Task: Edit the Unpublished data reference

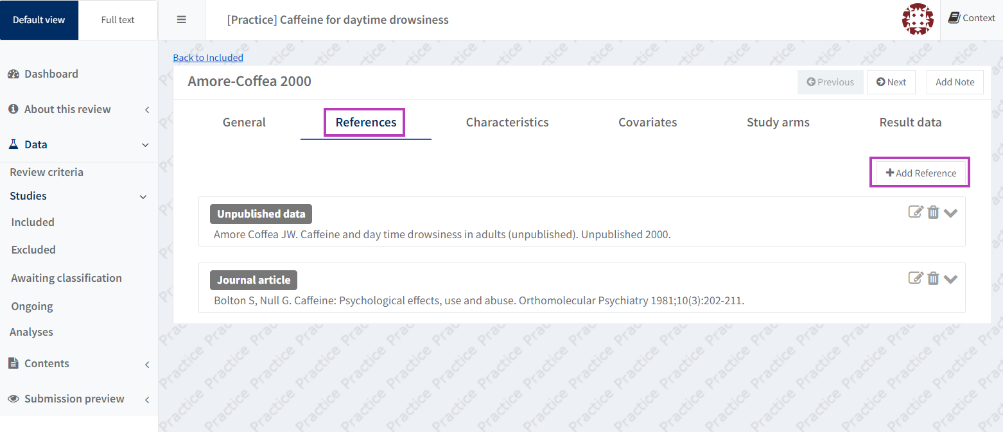Action: click(915, 212)
